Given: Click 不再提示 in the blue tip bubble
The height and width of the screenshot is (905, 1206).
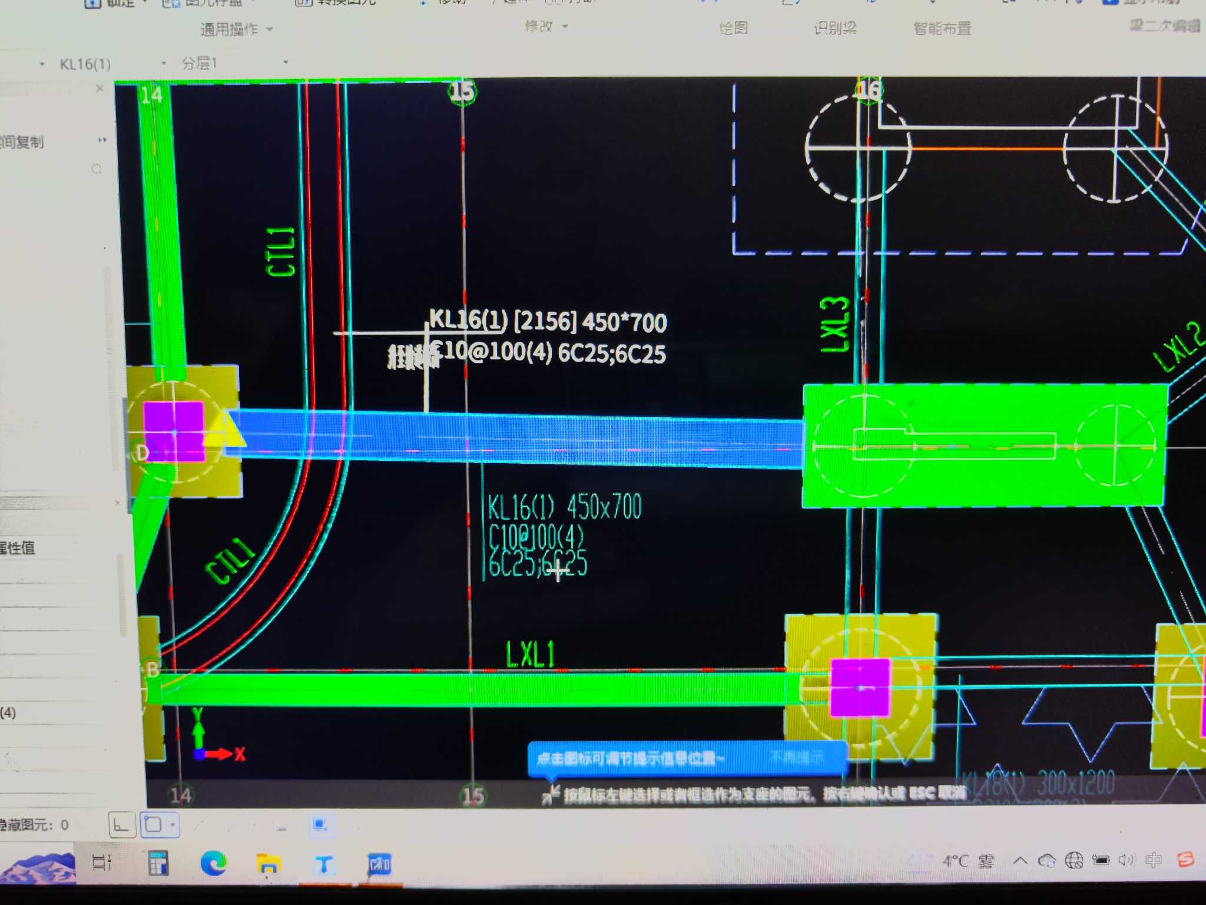Looking at the screenshot, I should click(796, 757).
